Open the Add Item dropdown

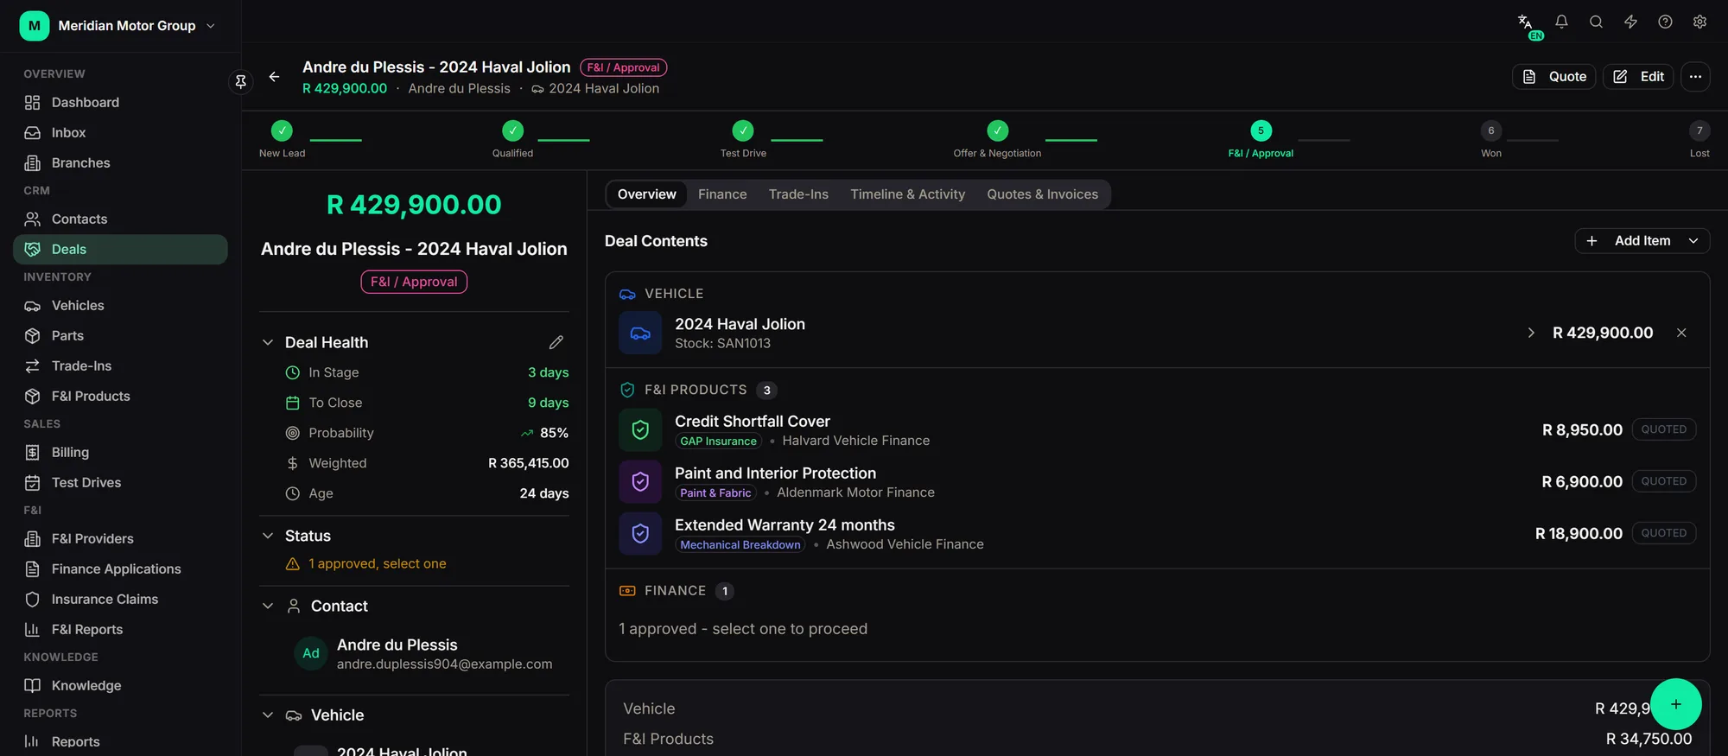point(1642,241)
